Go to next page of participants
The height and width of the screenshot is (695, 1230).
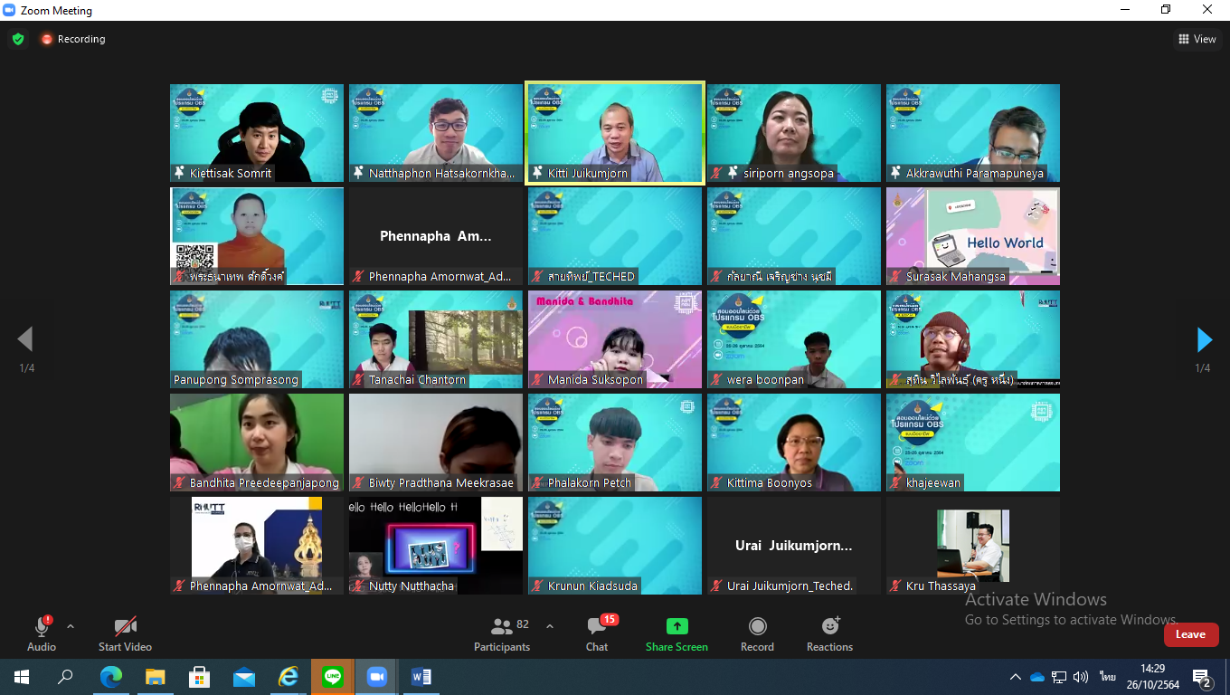click(1204, 339)
